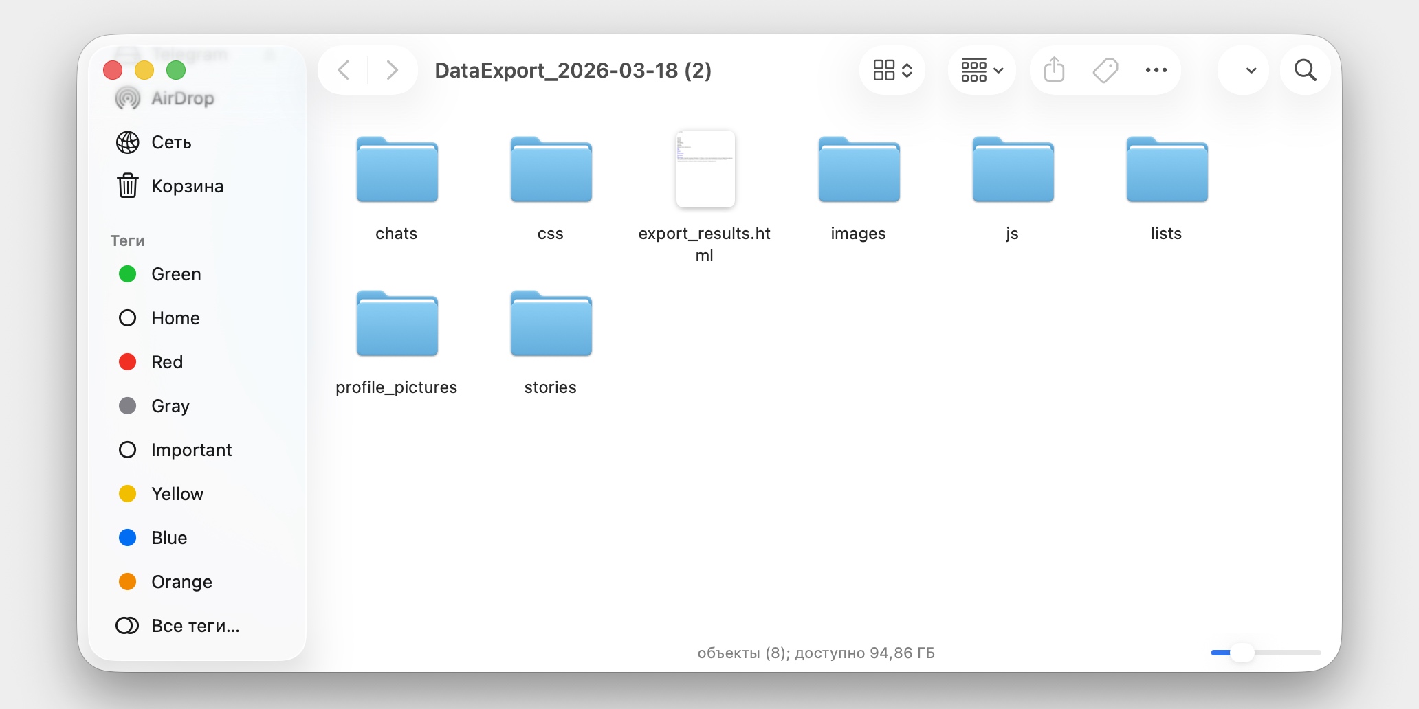Open the search magnifier
Image resolution: width=1419 pixels, height=709 pixels.
(x=1305, y=70)
